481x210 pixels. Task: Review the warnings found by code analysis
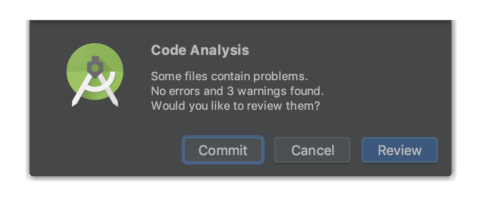tap(399, 150)
